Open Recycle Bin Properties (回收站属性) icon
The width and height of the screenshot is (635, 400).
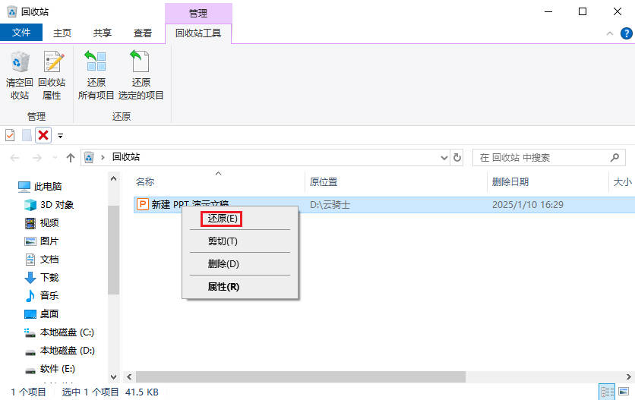coord(52,75)
